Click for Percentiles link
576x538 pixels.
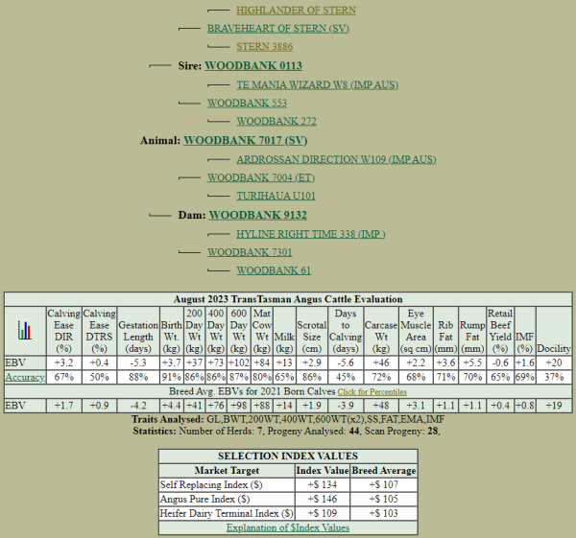[372, 392]
